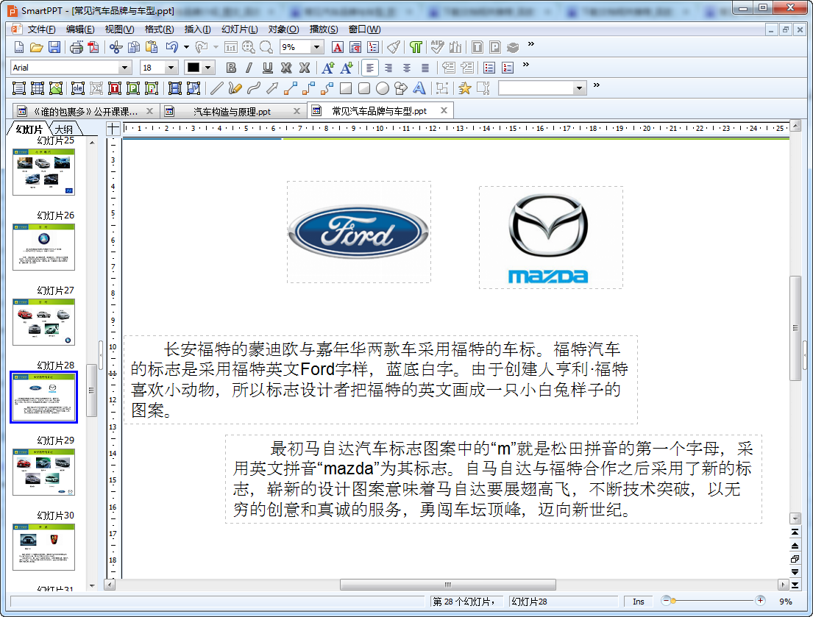
Task: Create a new presentation document
Action: 18,48
